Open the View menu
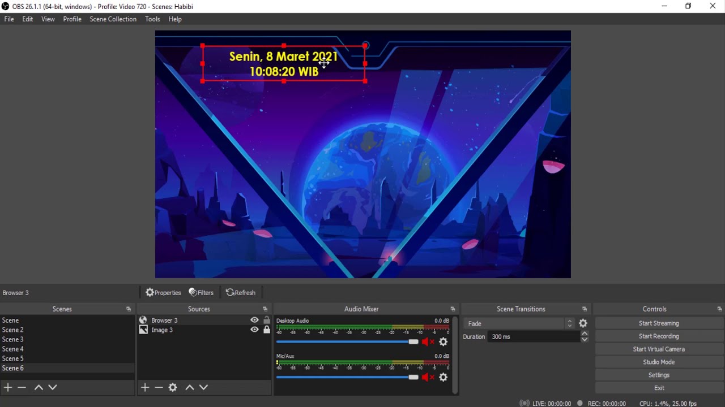Image resolution: width=725 pixels, height=407 pixels. tap(48, 19)
